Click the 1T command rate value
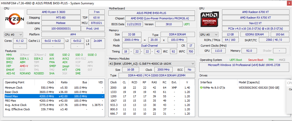This screenshot has width=292, height=121. coord(191,46)
